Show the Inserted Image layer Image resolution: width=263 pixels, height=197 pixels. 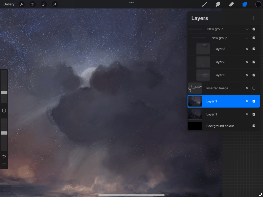point(254,88)
